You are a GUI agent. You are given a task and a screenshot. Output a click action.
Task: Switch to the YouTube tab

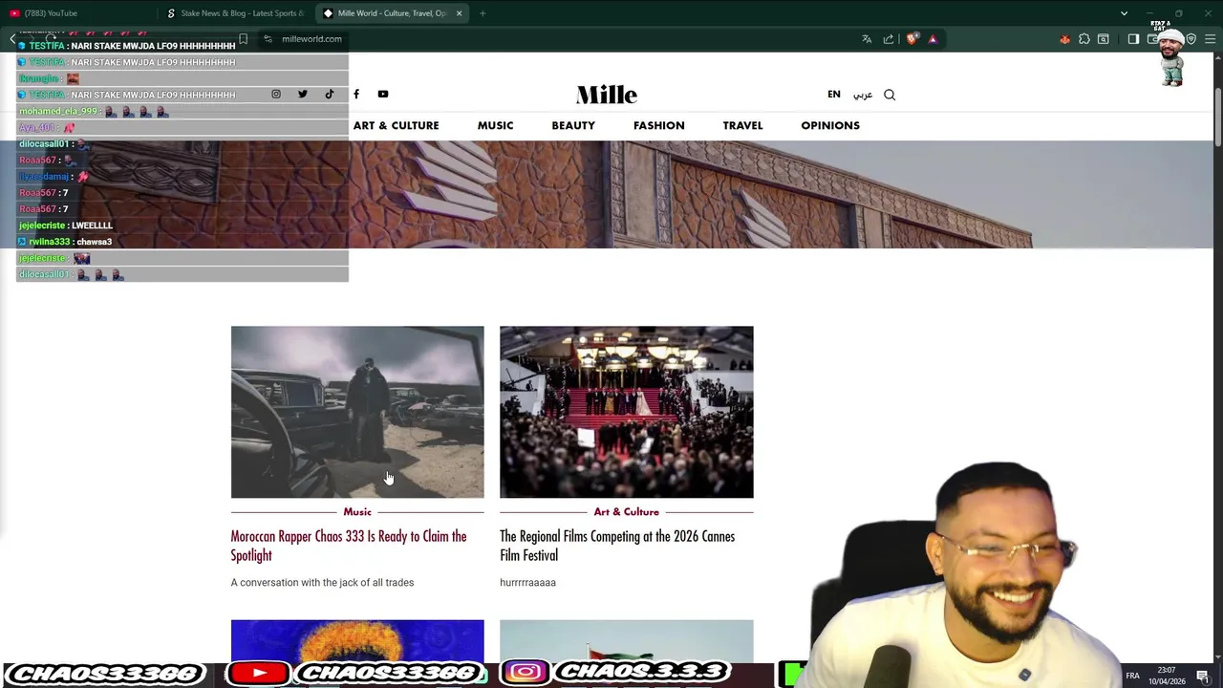click(x=78, y=13)
